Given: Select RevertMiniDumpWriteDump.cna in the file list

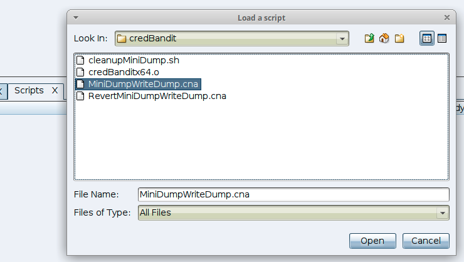Looking at the screenshot, I should pyautogui.click(x=157, y=96).
